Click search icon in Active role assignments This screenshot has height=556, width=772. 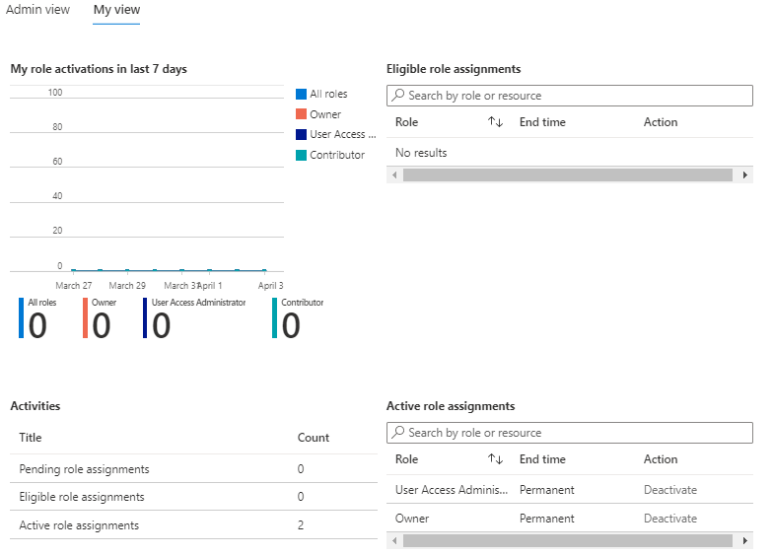(x=397, y=433)
